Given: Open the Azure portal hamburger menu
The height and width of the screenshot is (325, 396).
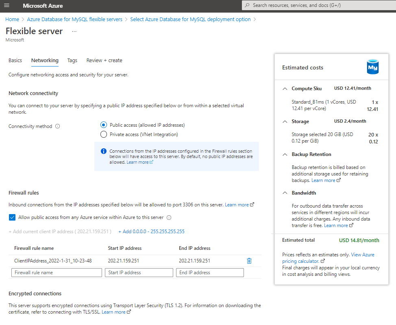Looking at the screenshot, I should pyautogui.click(x=7, y=6).
